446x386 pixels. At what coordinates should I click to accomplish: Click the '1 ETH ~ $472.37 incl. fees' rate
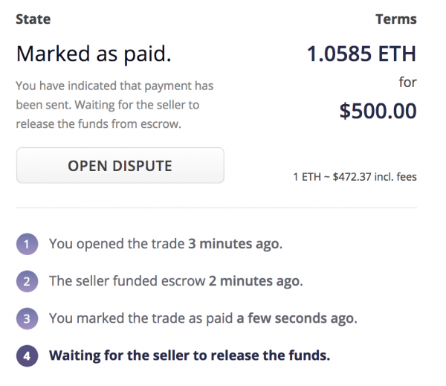(355, 177)
